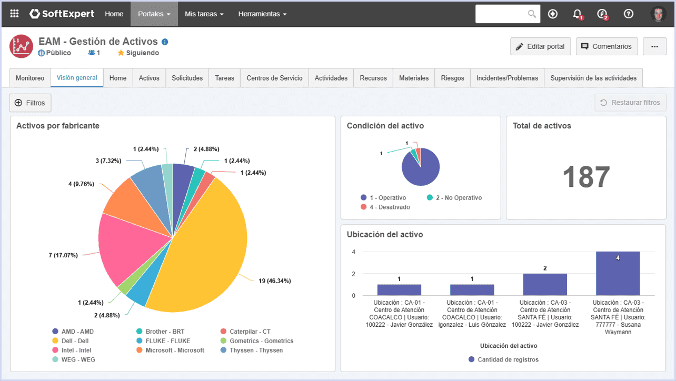Open the Solicitudes tab
The height and width of the screenshot is (381, 676).
click(x=187, y=78)
